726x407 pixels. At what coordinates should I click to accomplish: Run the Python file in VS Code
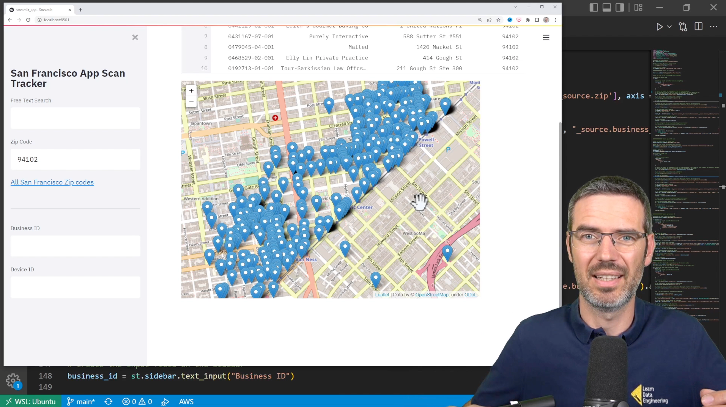pos(660,27)
